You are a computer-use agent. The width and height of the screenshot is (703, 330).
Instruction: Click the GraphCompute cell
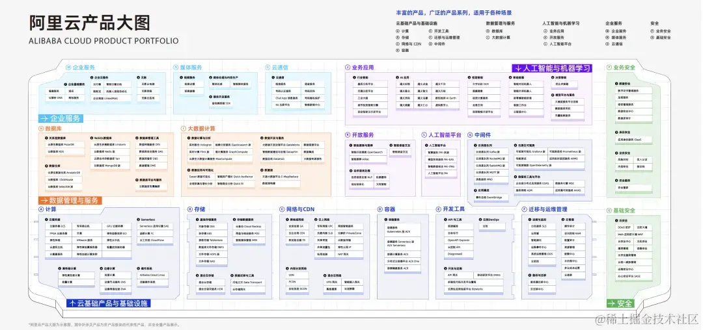(x=232, y=151)
